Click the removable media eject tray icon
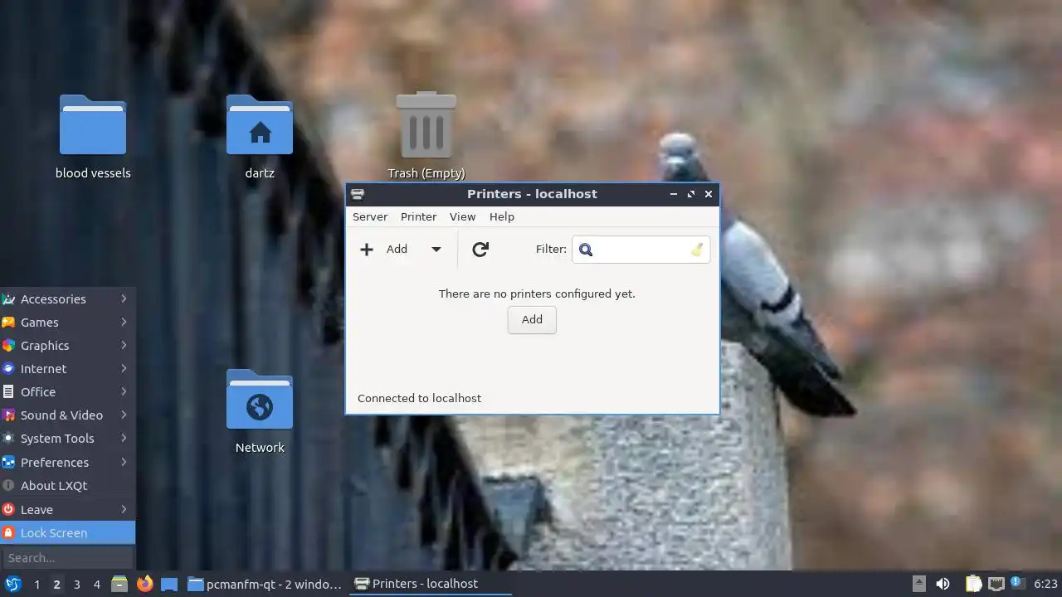 (x=918, y=584)
